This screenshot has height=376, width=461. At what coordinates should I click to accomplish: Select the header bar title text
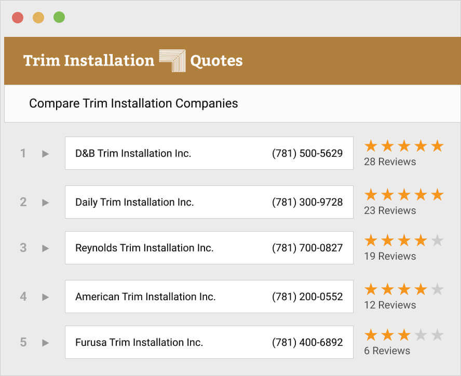click(x=132, y=61)
